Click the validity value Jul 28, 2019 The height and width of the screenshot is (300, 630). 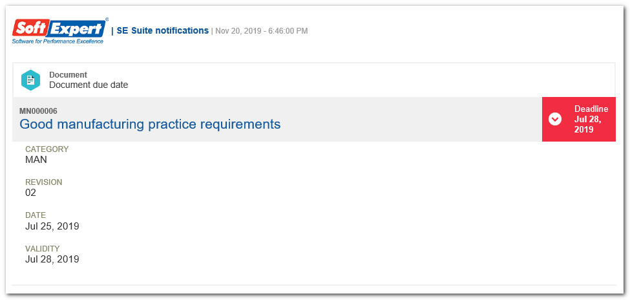pos(52,259)
